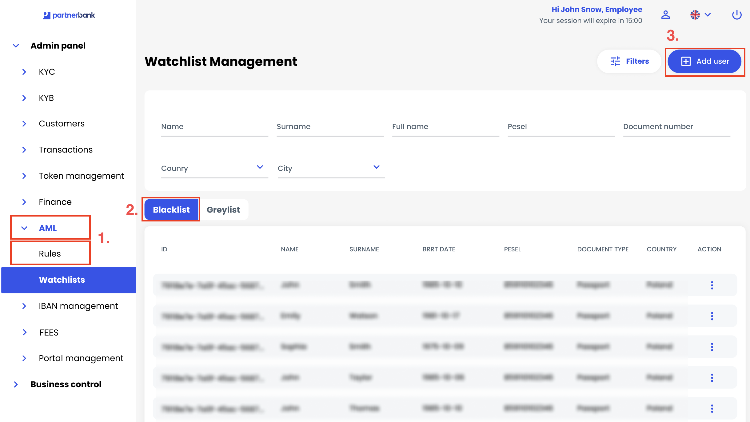
Task: Open Rules under AML
Action: click(50, 254)
